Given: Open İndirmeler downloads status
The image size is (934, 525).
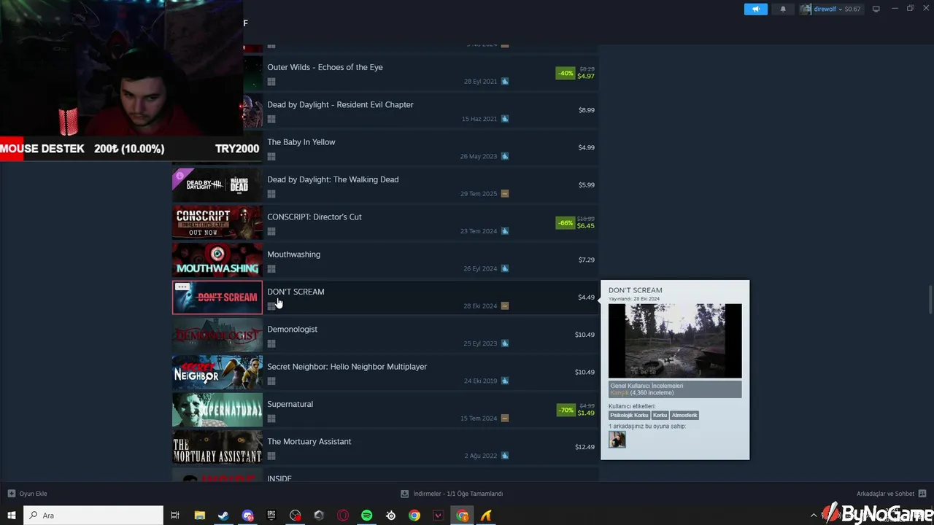Looking at the screenshot, I should 452,494.
